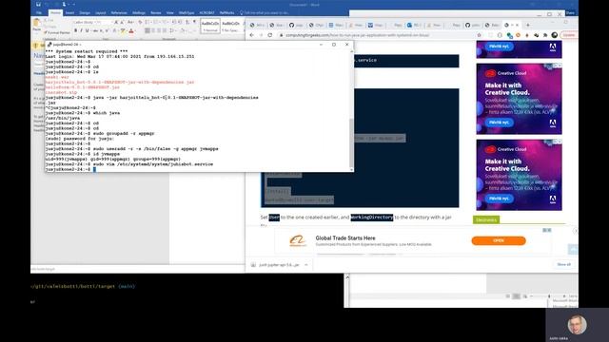Switch to the Insert ribbon tab
This screenshot has height=342, width=609.
pyautogui.click(x=69, y=12)
